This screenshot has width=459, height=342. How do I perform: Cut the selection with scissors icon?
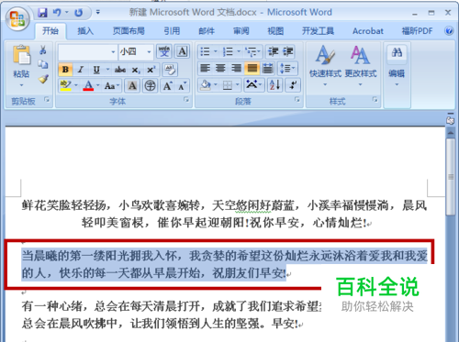coord(43,50)
